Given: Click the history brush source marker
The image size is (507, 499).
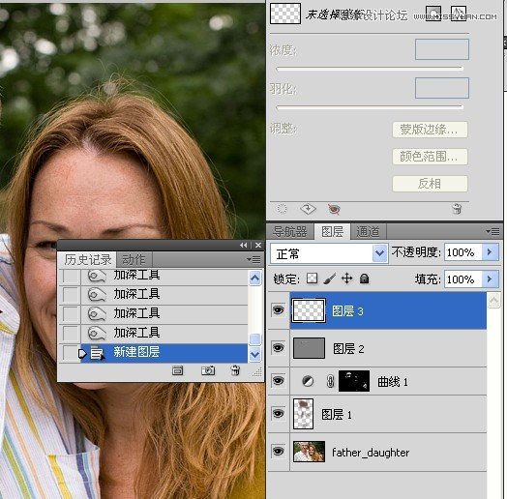Looking at the screenshot, I should click(x=82, y=354).
